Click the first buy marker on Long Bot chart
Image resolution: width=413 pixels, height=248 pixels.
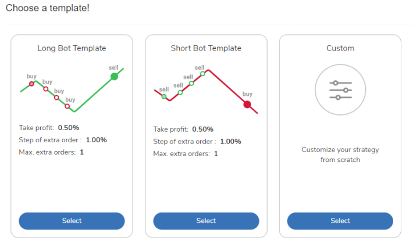click(31, 84)
